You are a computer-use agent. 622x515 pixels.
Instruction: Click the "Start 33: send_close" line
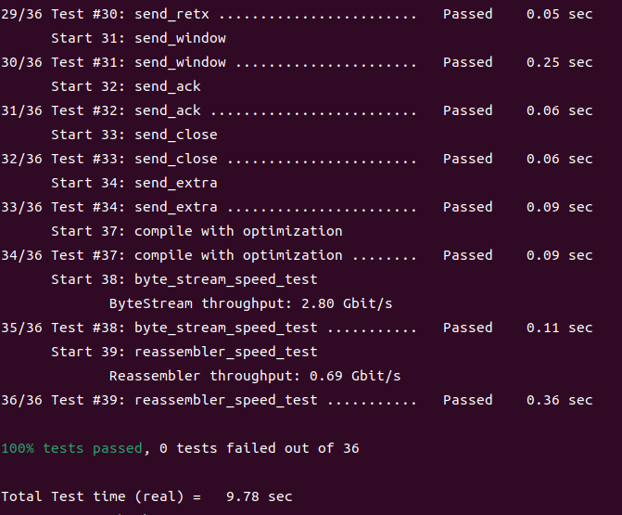click(x=134, y=135)
